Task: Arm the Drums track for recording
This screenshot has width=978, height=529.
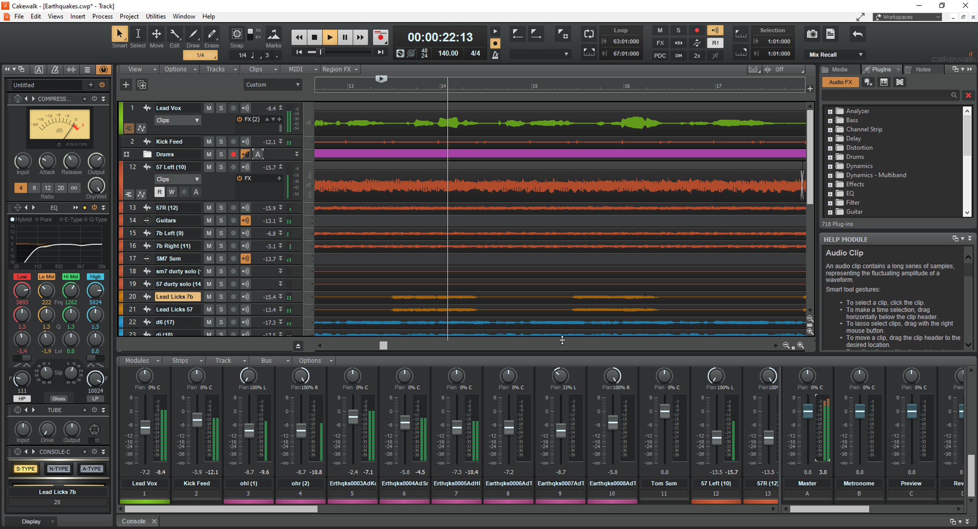Action: tap(233, 154)
